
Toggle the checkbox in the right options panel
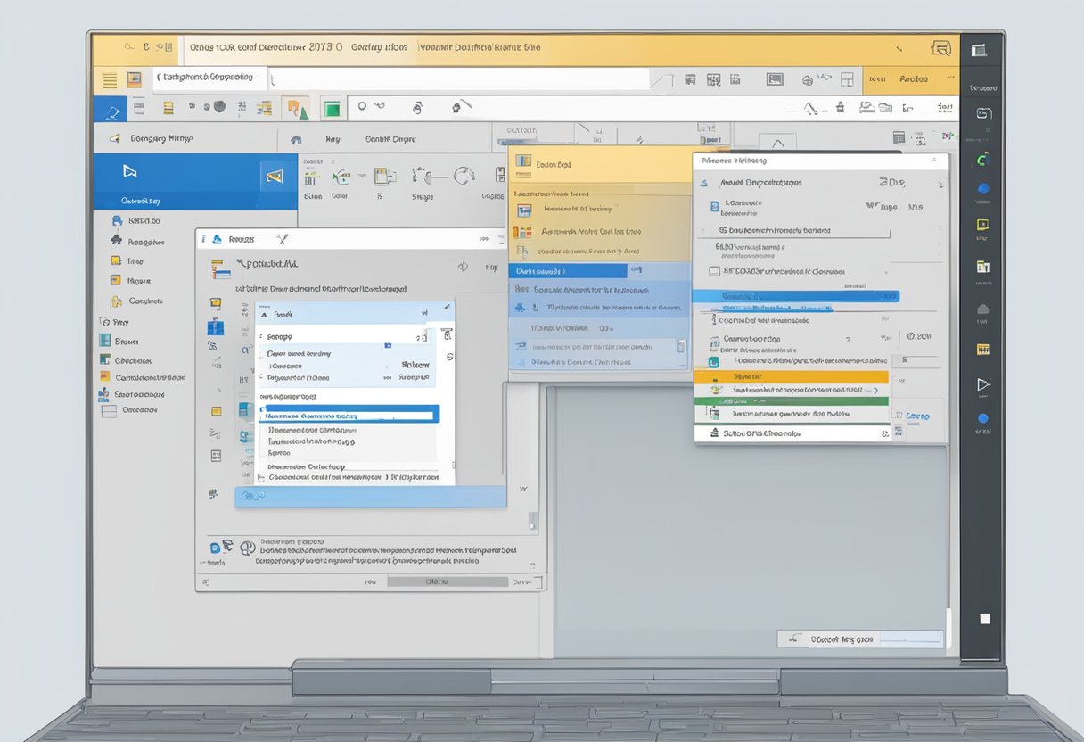[x=713, y=271]
